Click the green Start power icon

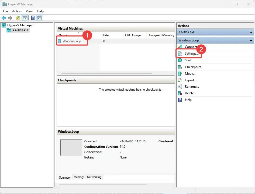[180, 60]
